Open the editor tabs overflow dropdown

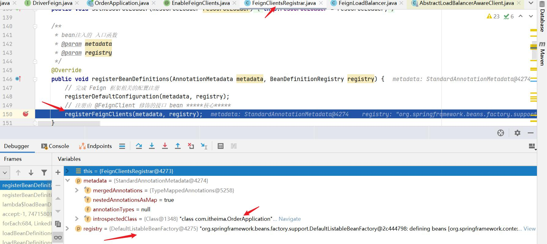point(530,3)
